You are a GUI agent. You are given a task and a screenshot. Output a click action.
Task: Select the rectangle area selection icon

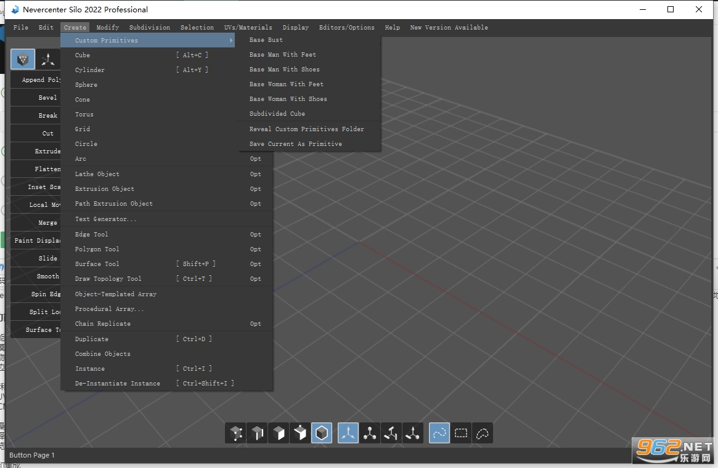[461, 433]
